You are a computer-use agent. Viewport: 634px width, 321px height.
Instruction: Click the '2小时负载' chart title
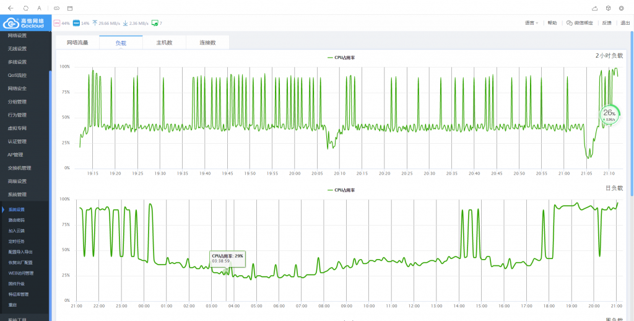point(609,56)
